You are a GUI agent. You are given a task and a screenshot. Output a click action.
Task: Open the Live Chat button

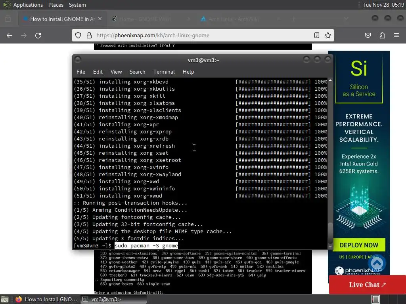pyautogui.click(x=368, y=285)
